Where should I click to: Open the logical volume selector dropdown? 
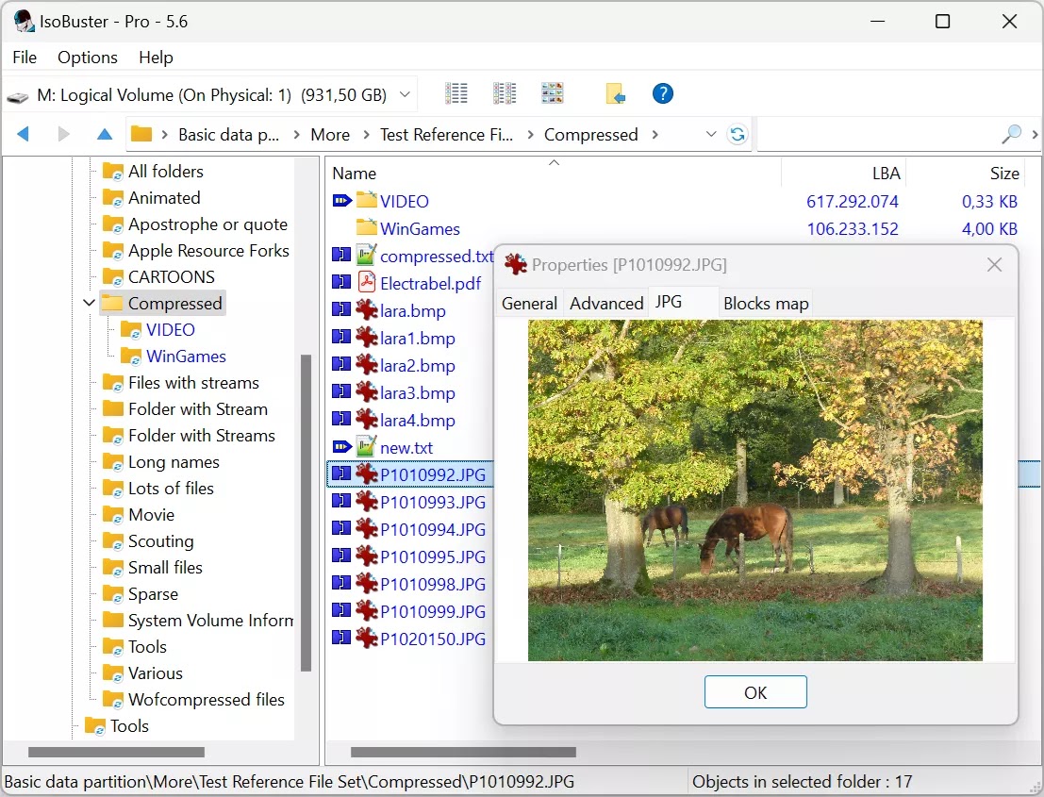coord(406,94)
